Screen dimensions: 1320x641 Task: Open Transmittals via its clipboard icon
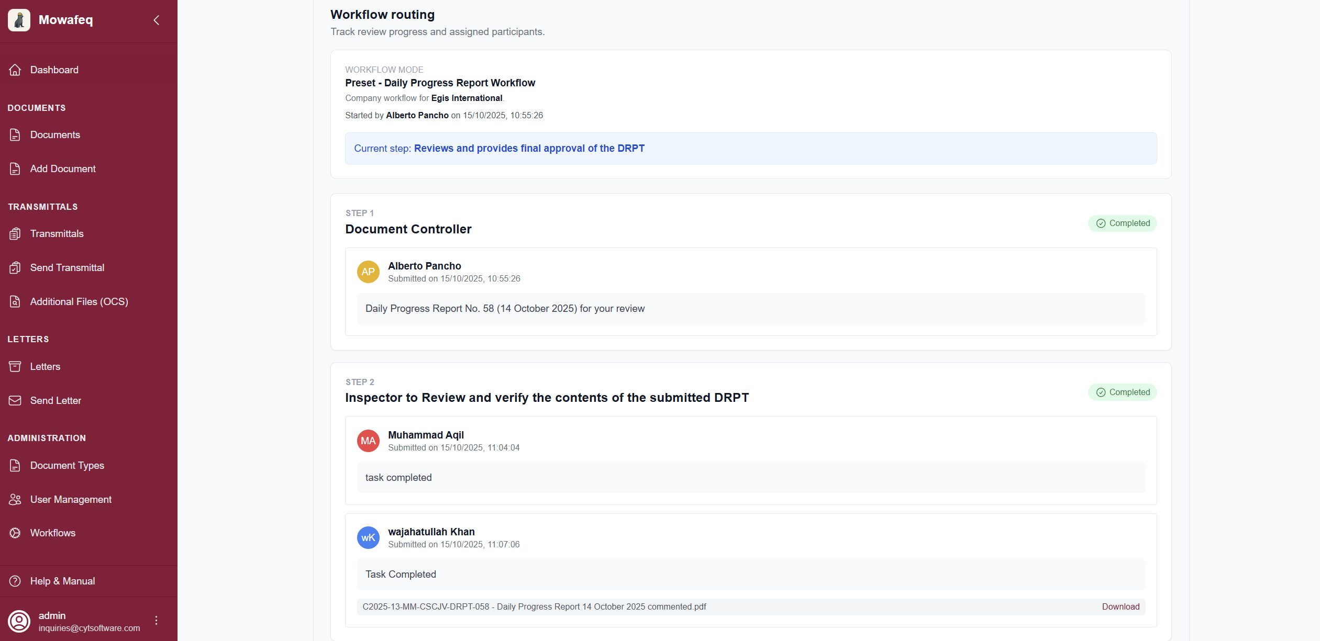coord(15,233)
